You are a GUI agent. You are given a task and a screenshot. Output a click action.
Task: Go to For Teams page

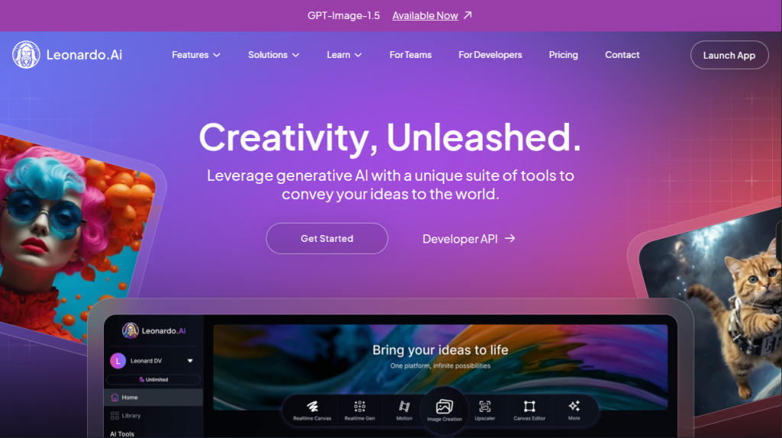(410, 55)
